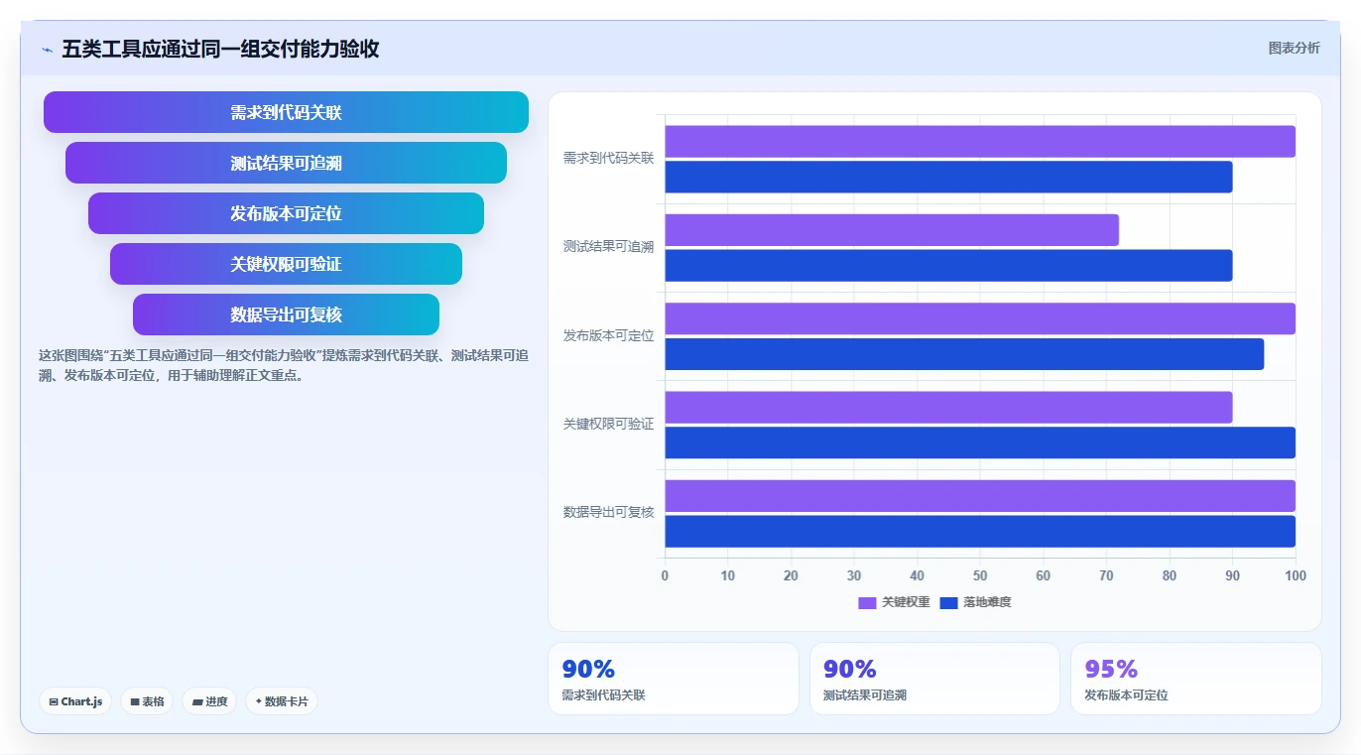Click the title 五类工具应通过同一组交付能力验收
The width and height of the screenshot is (1361, 755).
pos(220,49)
